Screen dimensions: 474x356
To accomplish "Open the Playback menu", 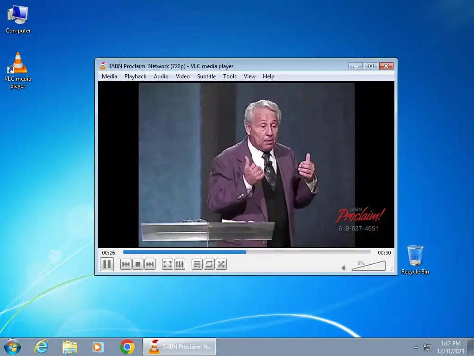I will click(x=136, y=76).
